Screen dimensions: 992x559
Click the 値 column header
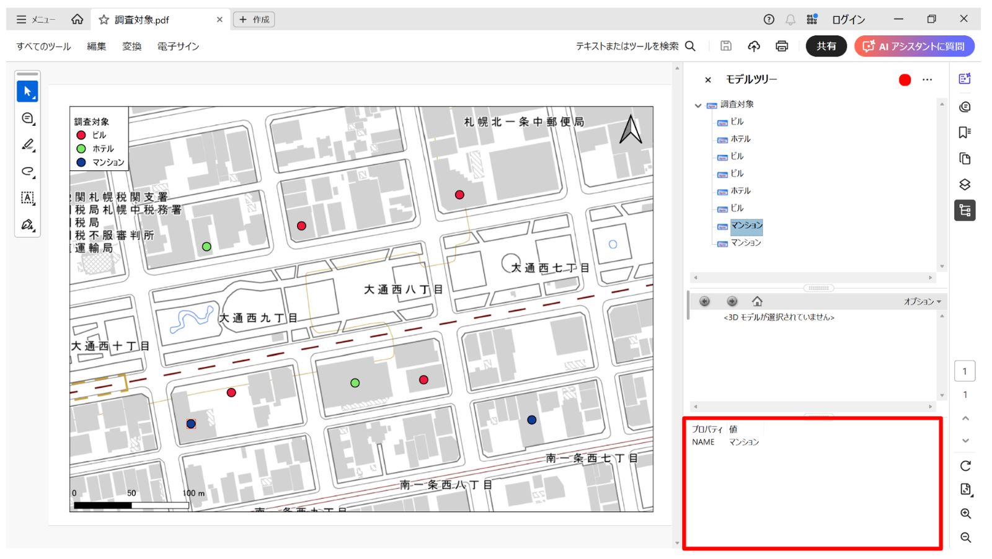click(733, 429)
